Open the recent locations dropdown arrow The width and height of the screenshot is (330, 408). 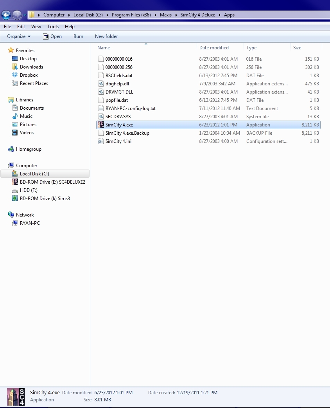tap(25, 15)
